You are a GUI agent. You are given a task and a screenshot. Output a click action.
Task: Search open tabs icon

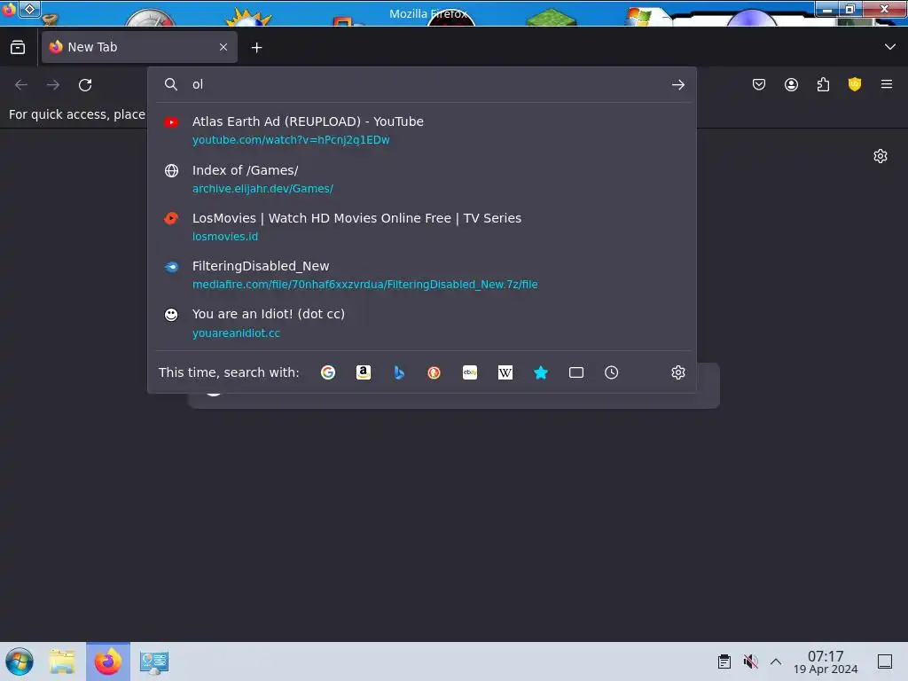click(x=576, y=372)
